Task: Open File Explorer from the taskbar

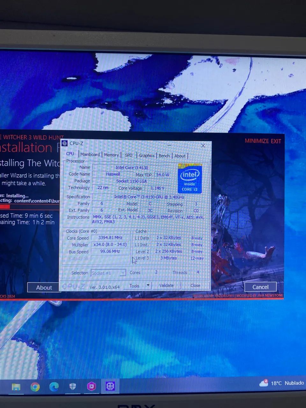Action: (16, 387)
